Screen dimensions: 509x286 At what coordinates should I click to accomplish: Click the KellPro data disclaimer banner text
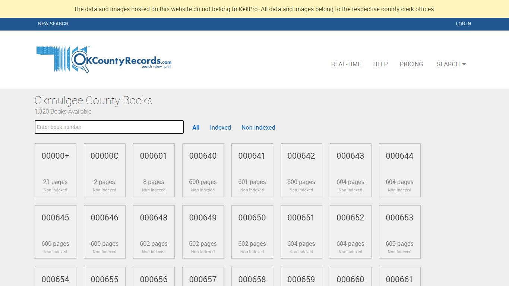coord(255,9)
